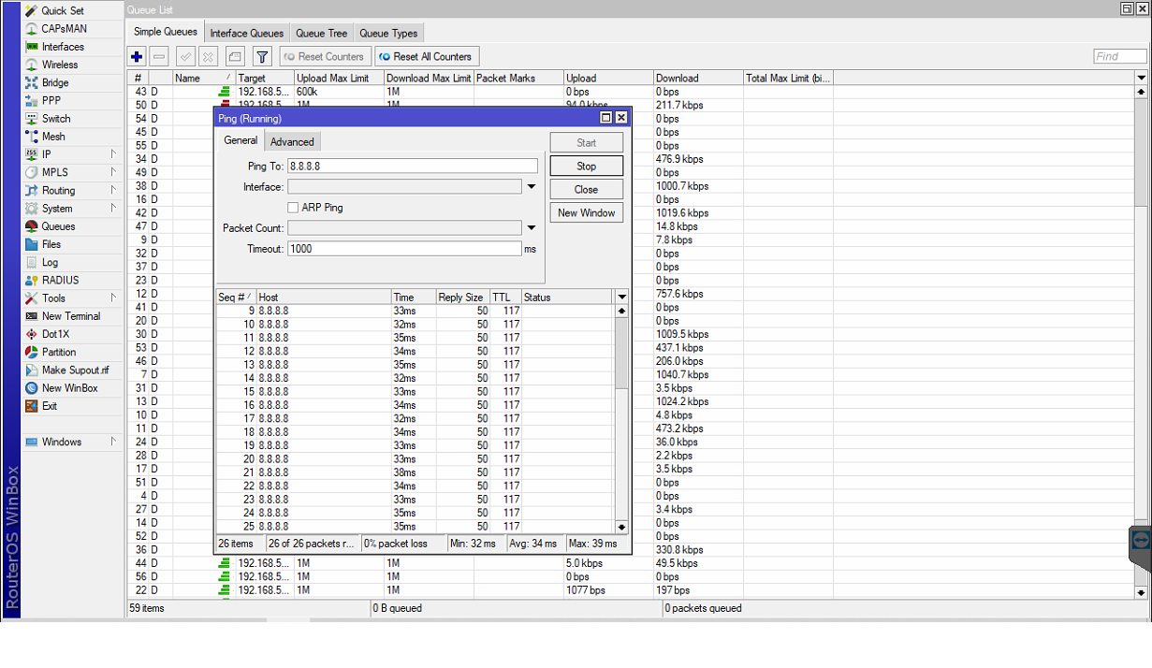Click the comment toolbar icon
Viewport: 1152px width, 668px height.
coord(235,57)
